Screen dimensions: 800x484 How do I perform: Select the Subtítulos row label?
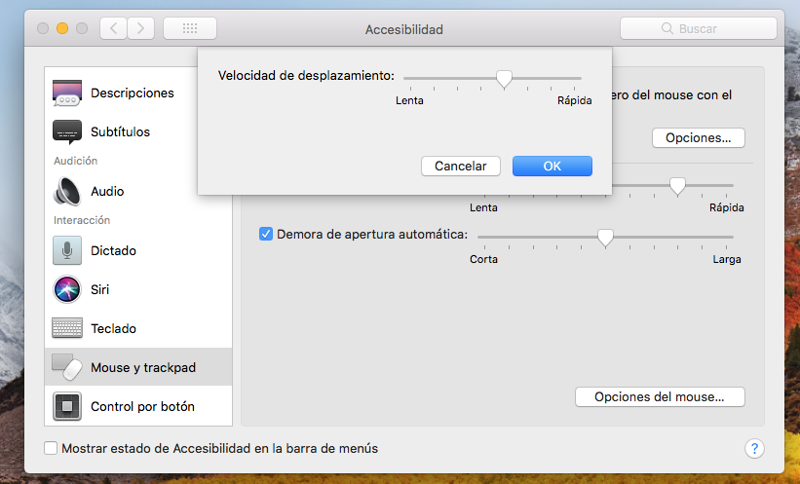tap(121, 132)
